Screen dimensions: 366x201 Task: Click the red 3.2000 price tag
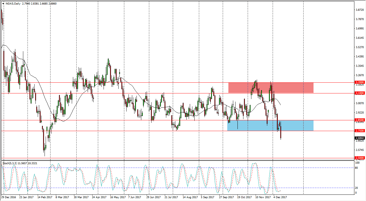pyautogui.click(x=359, y=82)
